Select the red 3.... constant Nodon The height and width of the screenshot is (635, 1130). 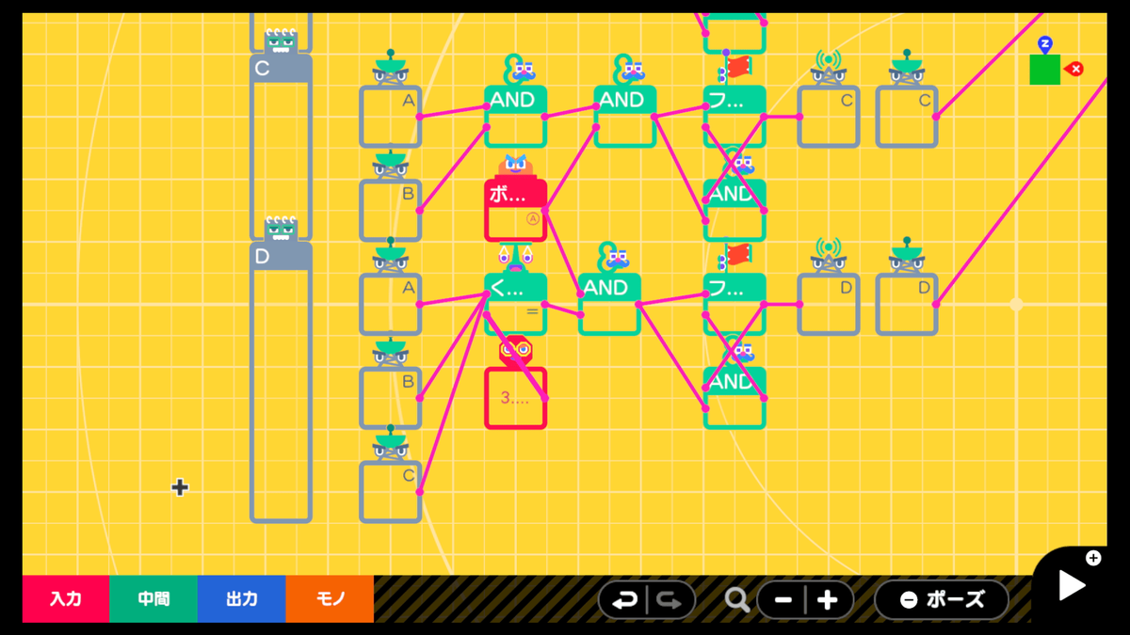(515, 398)
